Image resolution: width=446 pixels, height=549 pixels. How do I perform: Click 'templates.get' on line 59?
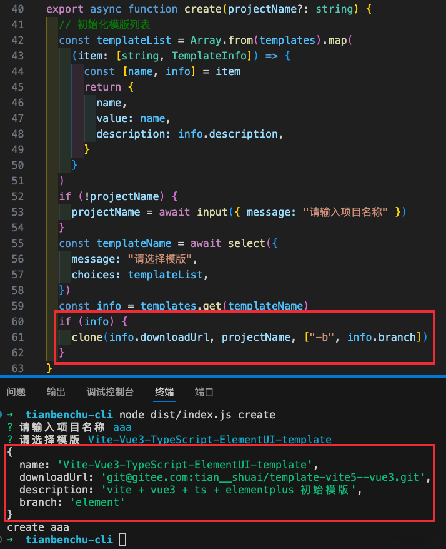click(x=181, y=306)
